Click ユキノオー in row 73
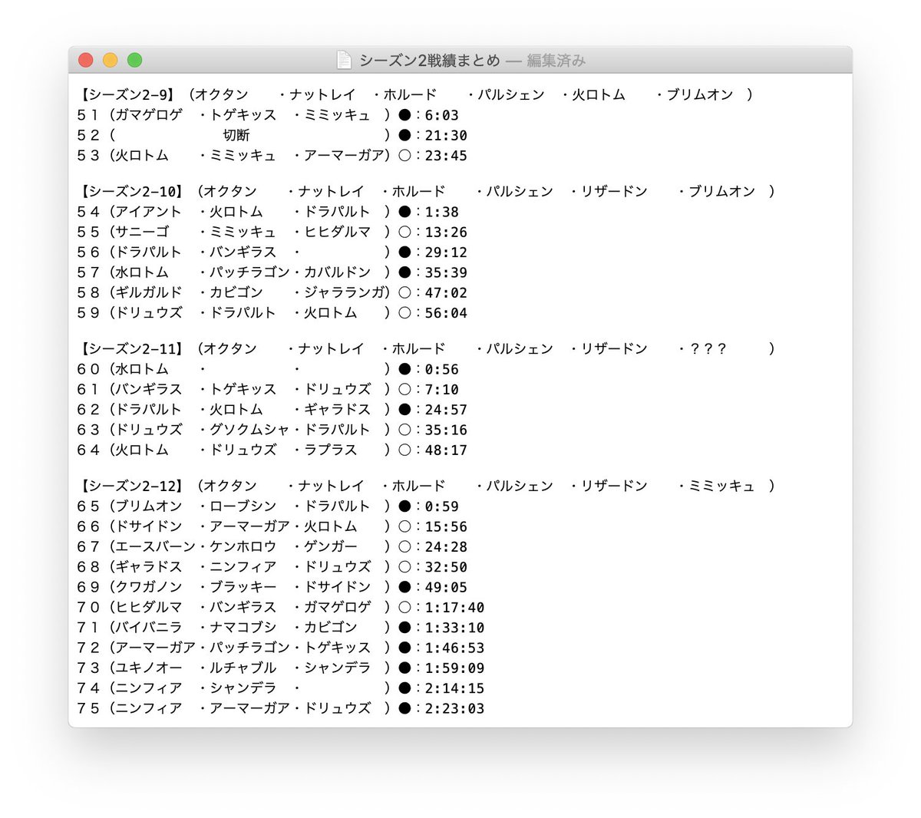The height and width of the screenshot is (818, 921). pos(149,668)
